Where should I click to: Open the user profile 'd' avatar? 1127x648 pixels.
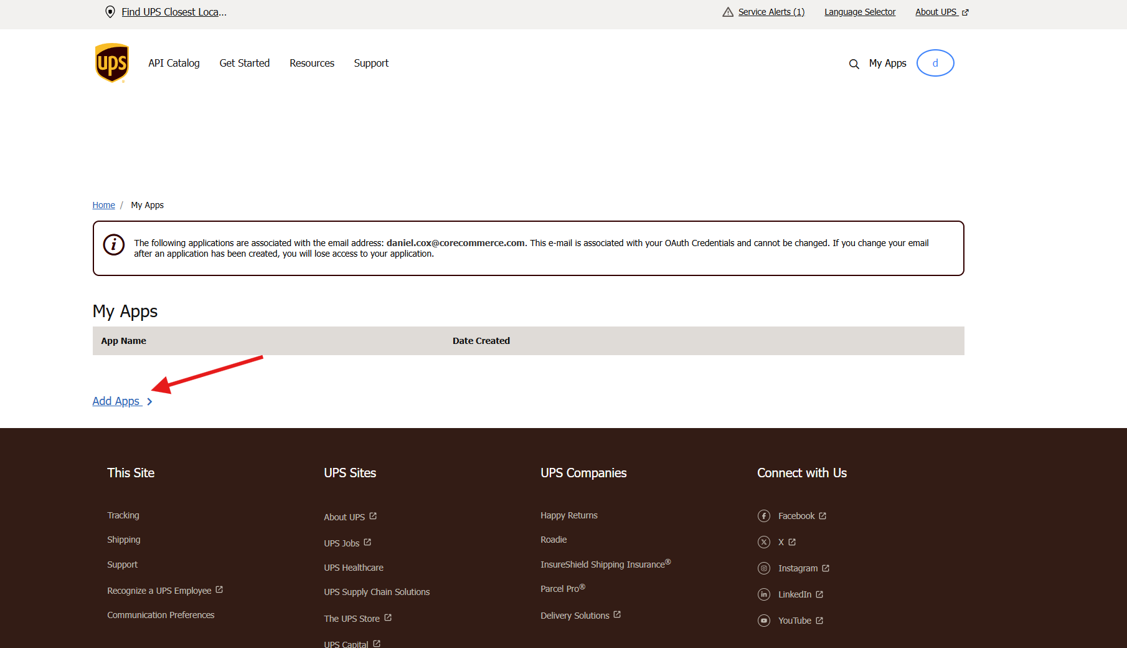[935, 63]
